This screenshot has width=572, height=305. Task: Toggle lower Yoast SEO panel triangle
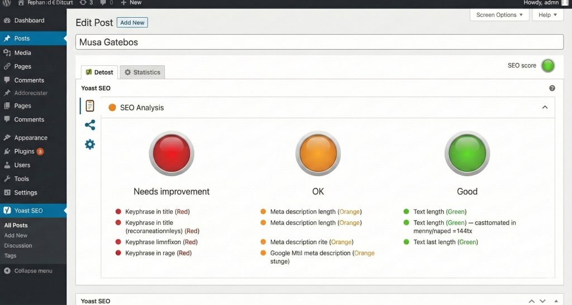point(556,301)
